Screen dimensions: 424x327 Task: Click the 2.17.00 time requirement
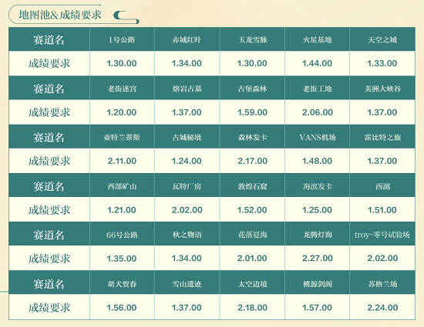252,161
